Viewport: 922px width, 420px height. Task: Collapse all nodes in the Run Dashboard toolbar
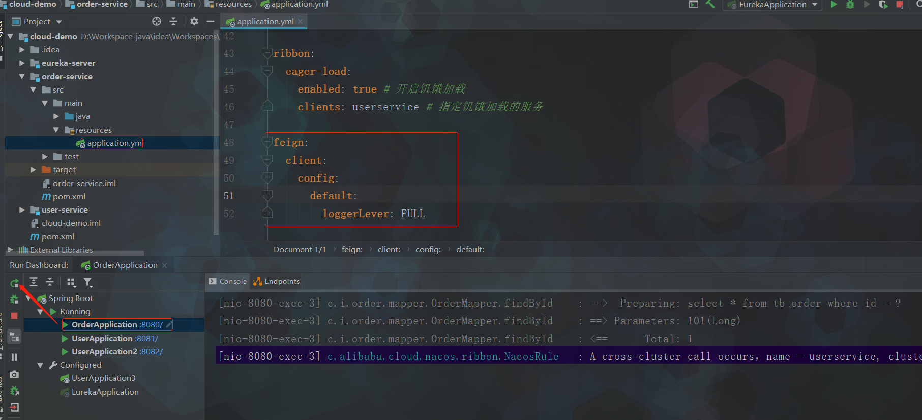pyautogui.click(x=50, y=282)
